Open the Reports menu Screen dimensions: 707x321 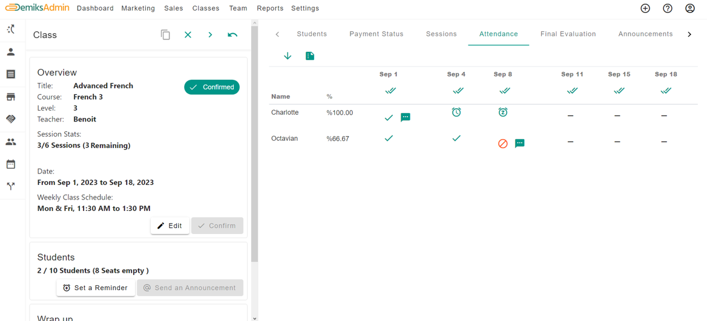pos(270,8)
